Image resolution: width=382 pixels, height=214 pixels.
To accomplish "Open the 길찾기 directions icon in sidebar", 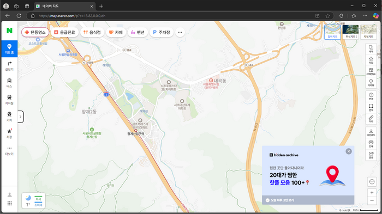I will (9, 66).
